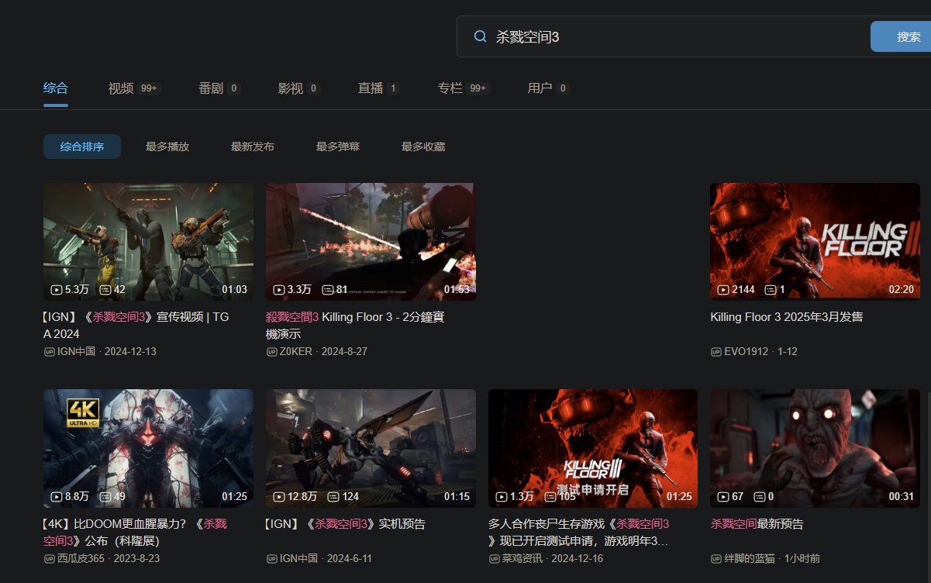
Task: Click UP badge icon before 菜鸡资讯
Action: 495,559
